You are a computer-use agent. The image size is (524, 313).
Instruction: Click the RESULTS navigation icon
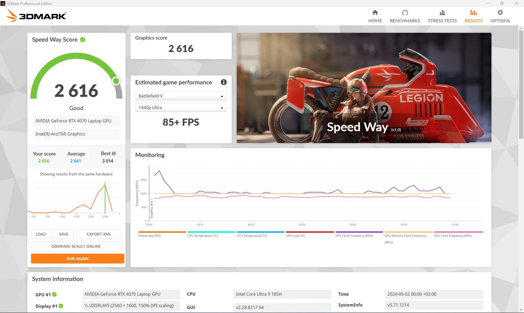pos(474,12)
